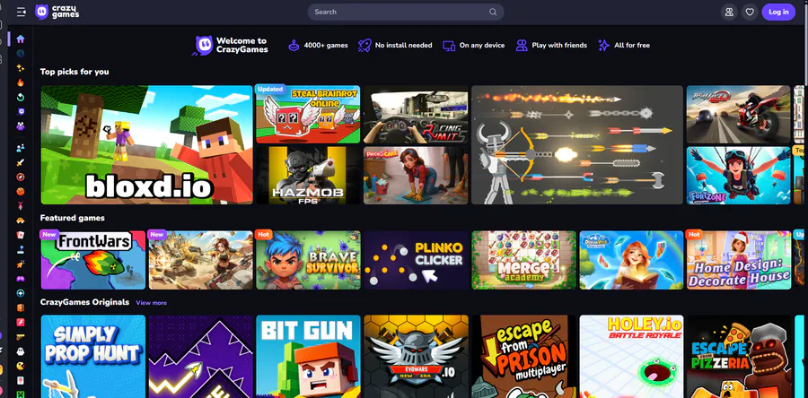Collapse the sidebar with the menu icon
The image size is (808, 398).
point(22,12)
